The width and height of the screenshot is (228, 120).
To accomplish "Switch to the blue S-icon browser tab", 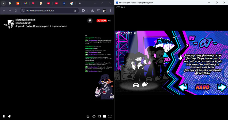I will [64, 3].
